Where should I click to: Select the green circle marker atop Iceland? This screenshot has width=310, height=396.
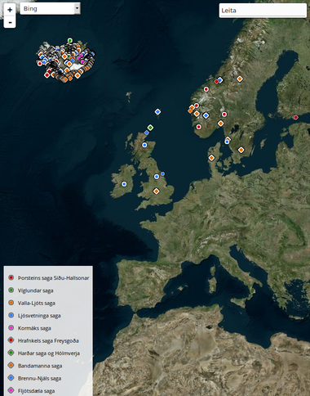[70, 40]
